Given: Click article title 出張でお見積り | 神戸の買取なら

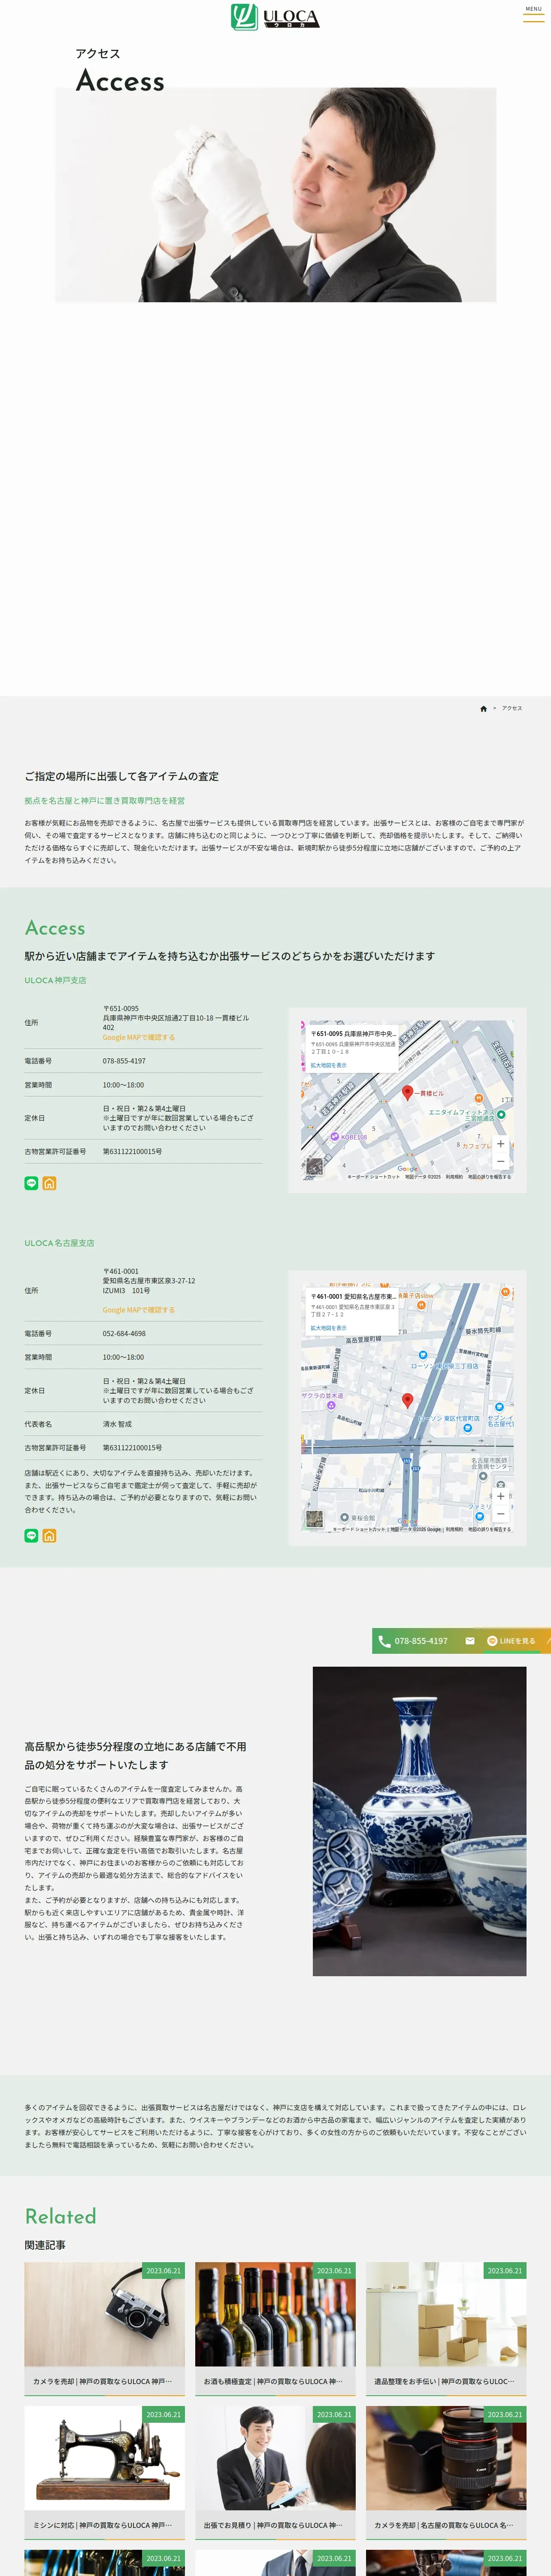Looking at the screenshot, I should [273, 2525].
